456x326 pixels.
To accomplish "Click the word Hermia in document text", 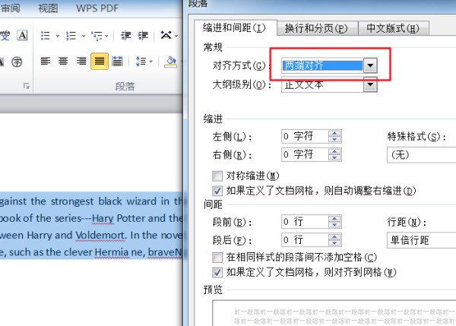I will [112, 252].
